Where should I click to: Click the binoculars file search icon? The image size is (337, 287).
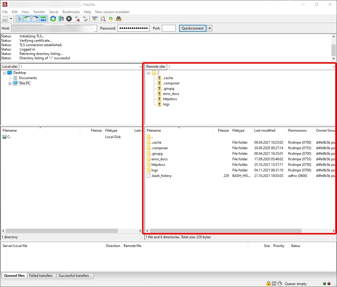point(118,19)
